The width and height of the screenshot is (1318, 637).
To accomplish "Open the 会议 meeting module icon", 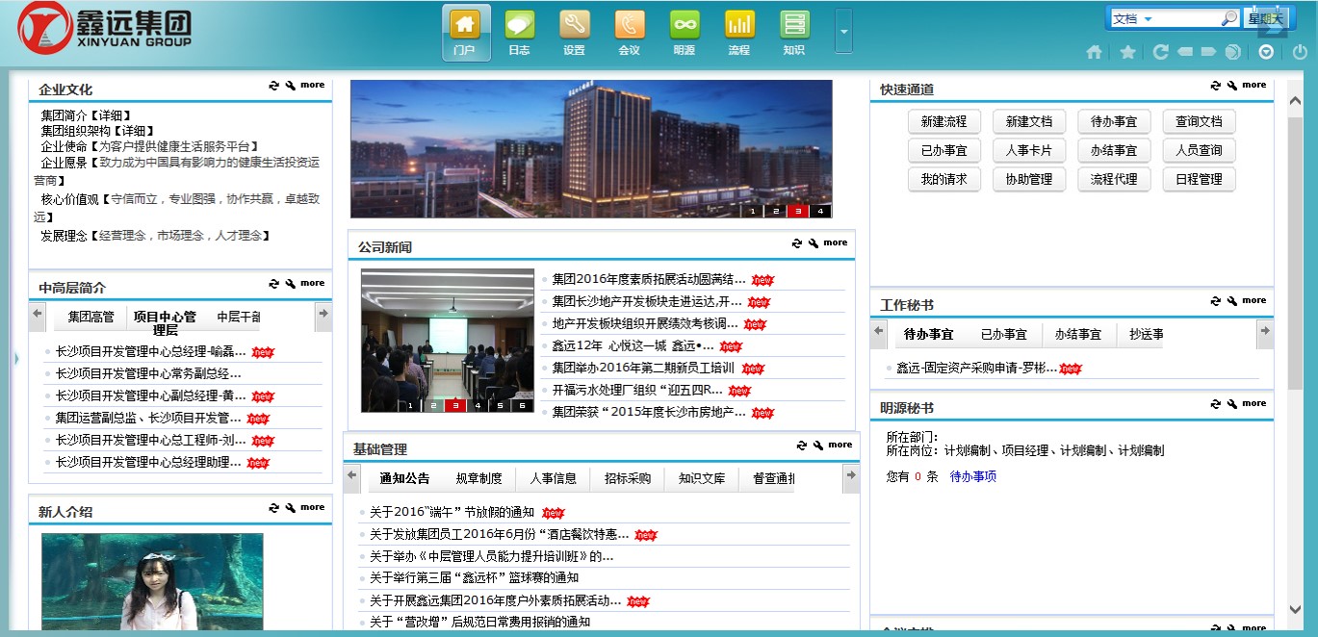I will (630, 33).
